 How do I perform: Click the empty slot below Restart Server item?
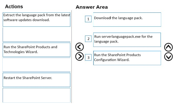tap(37, 95)
